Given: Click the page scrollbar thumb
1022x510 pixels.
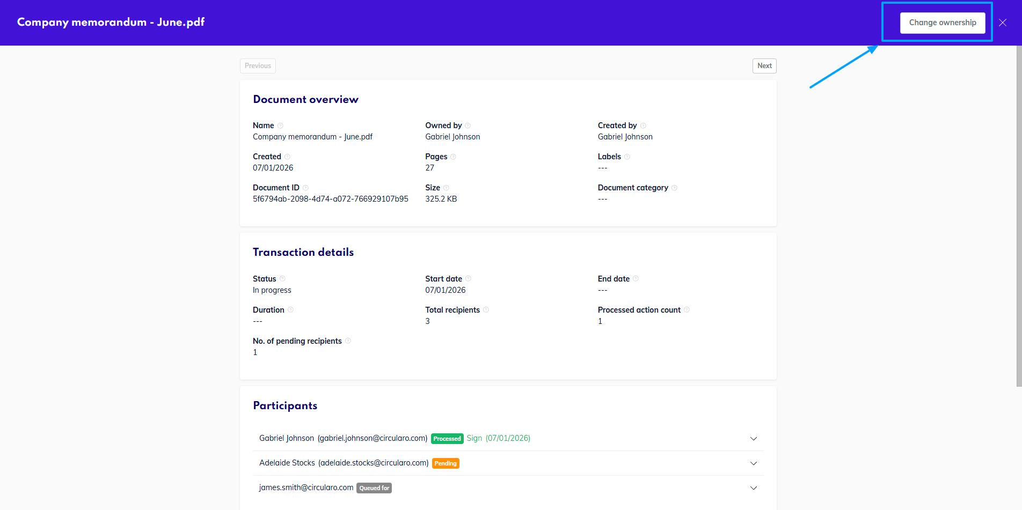Looking at the screenshot, I should tap(1019, 216).
